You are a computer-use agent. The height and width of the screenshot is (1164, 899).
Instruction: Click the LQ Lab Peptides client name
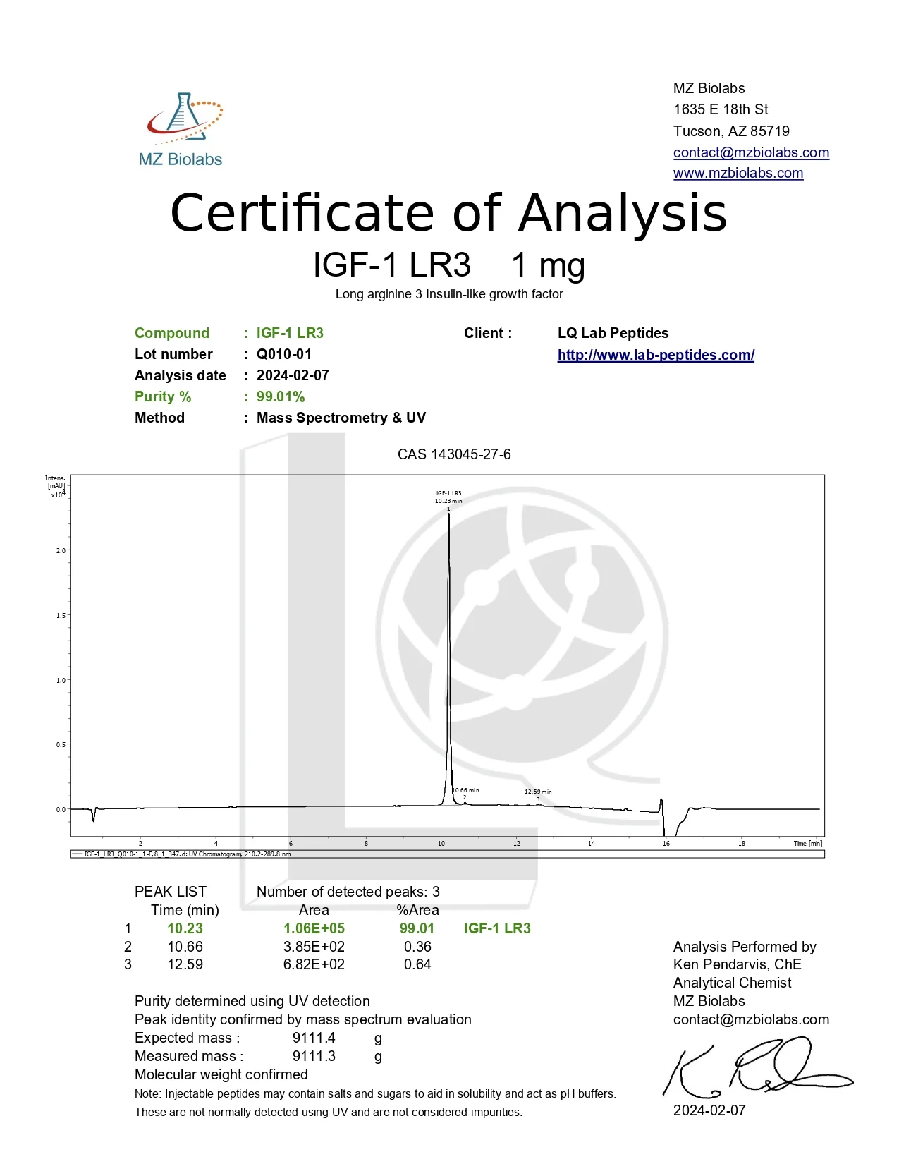pos(613,333)
